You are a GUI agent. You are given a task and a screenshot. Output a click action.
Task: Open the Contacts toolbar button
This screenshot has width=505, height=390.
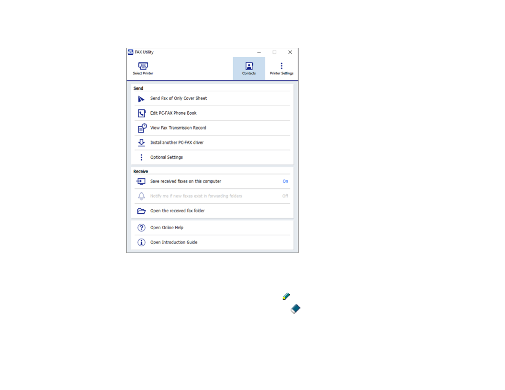pos(249,68)
